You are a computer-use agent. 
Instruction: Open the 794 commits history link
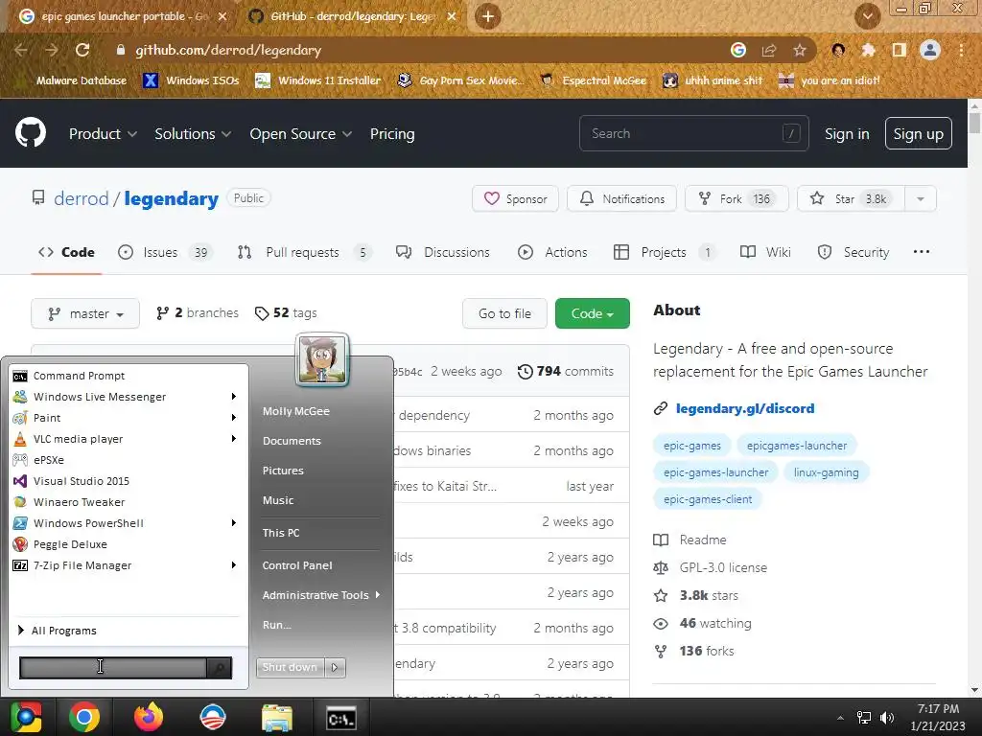566,371
